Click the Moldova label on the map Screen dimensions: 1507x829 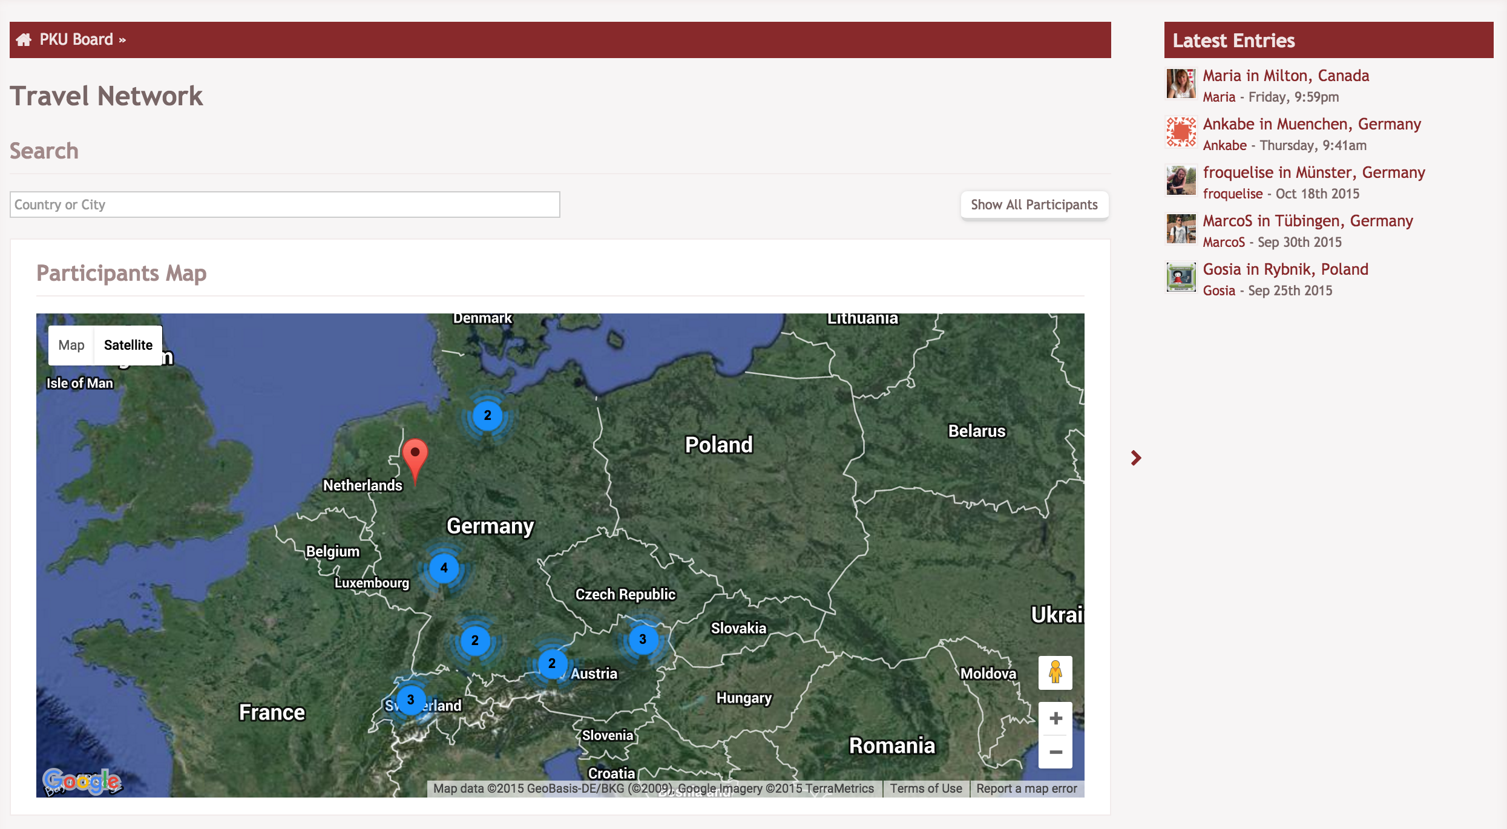(988, 674)
